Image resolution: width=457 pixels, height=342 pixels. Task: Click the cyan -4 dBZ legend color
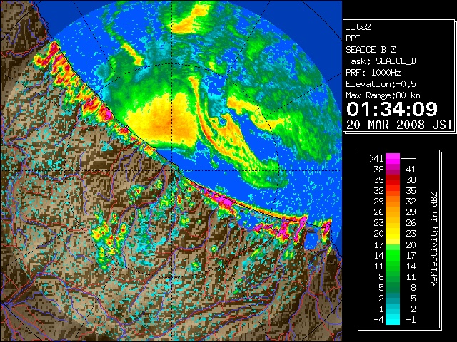coord(393,320)
